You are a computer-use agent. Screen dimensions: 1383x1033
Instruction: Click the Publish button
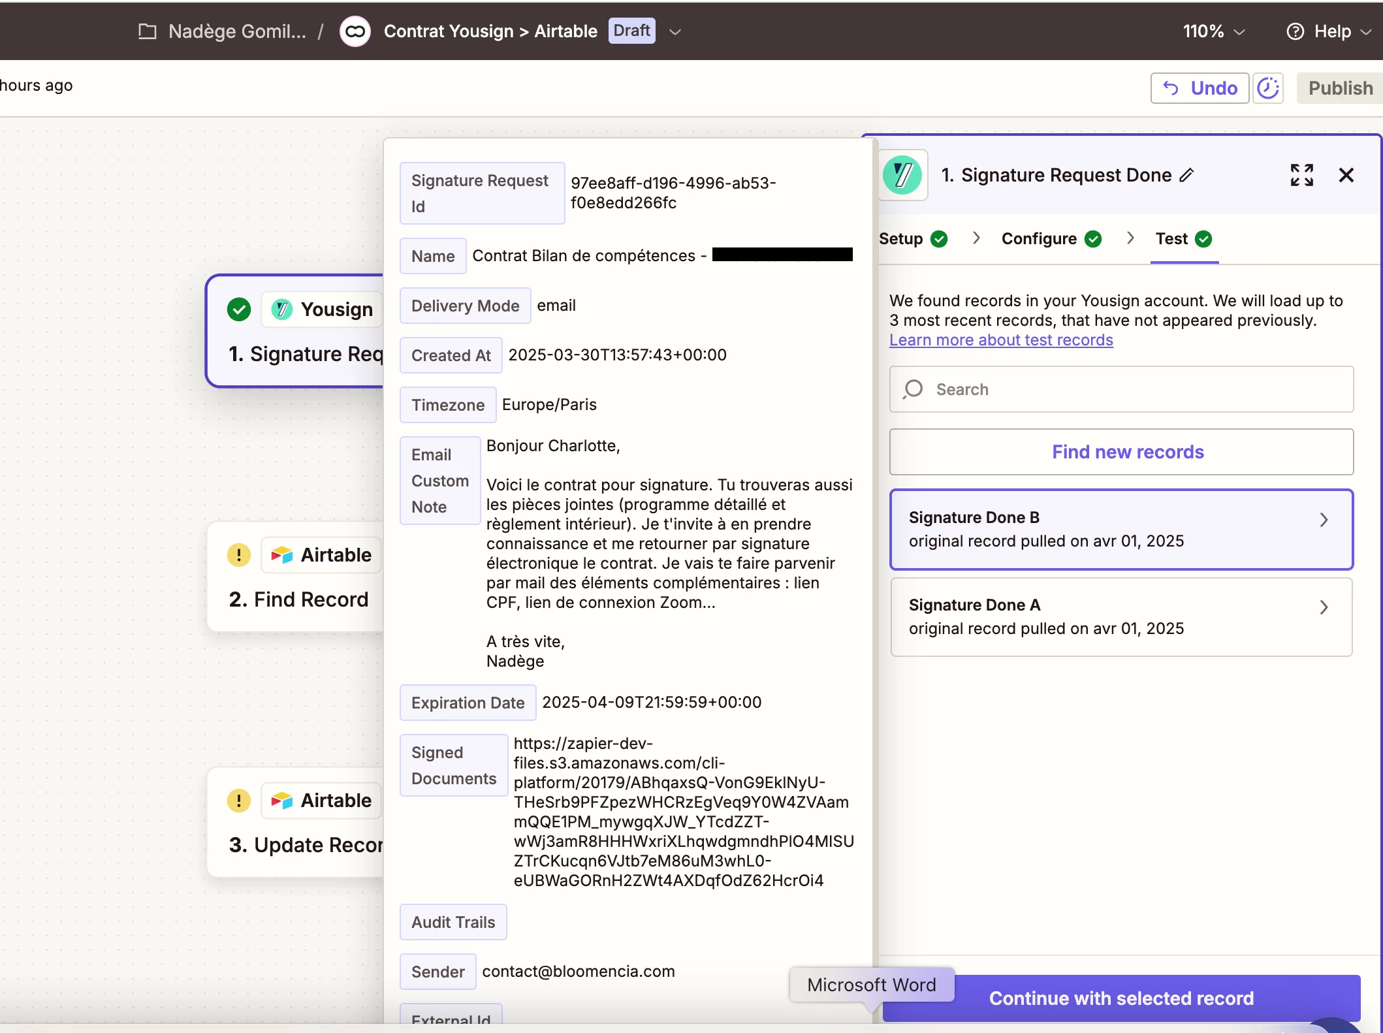(x=1340, y=88)
